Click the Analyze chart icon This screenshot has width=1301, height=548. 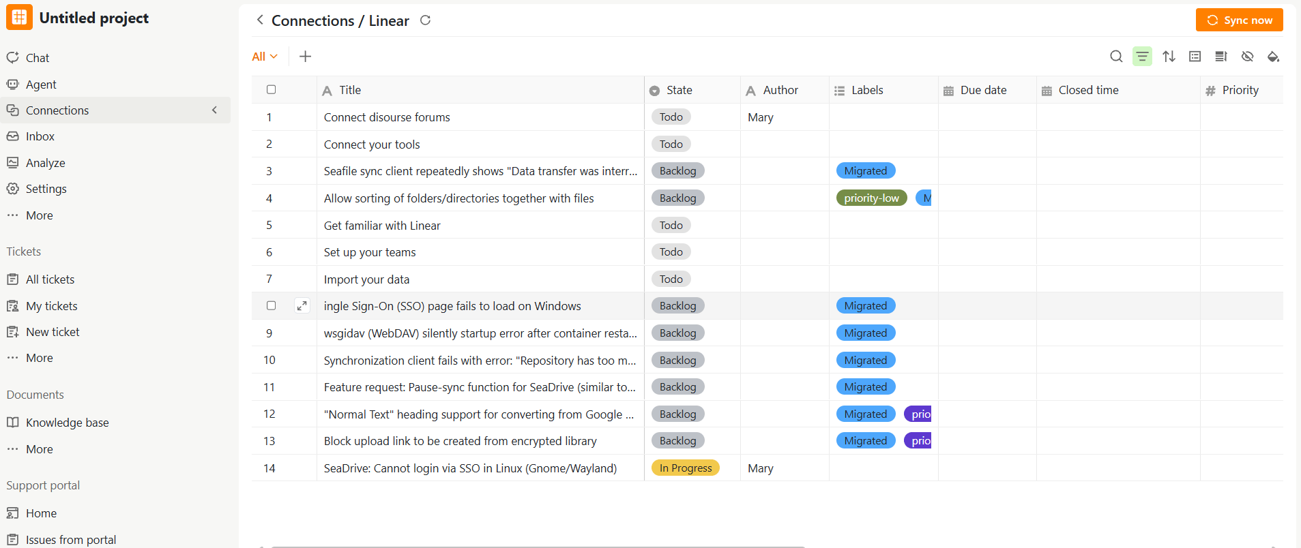tap(12, 162)
